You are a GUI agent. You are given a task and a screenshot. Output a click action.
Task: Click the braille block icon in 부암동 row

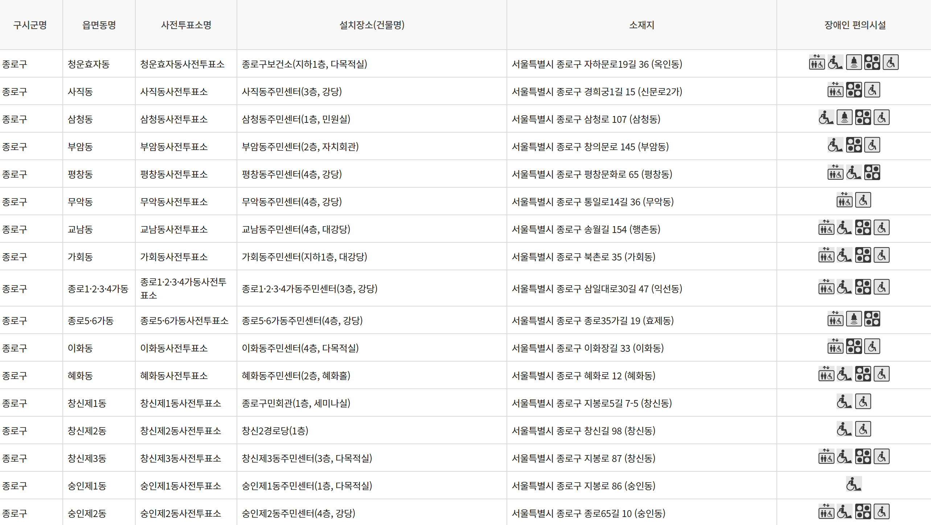[854, 145]
